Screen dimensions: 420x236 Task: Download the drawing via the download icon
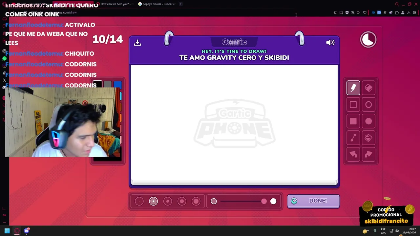137,42
